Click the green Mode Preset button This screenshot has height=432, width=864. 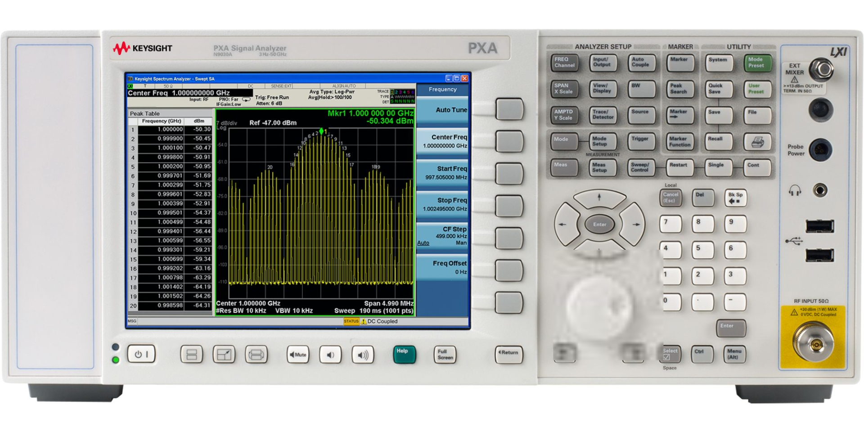tap(757, 63)
